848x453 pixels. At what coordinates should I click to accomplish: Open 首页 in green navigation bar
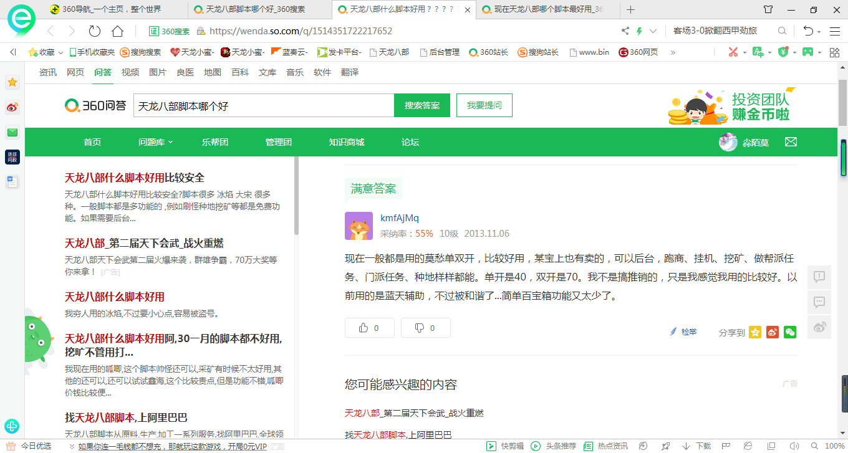(x=92, y=142)
